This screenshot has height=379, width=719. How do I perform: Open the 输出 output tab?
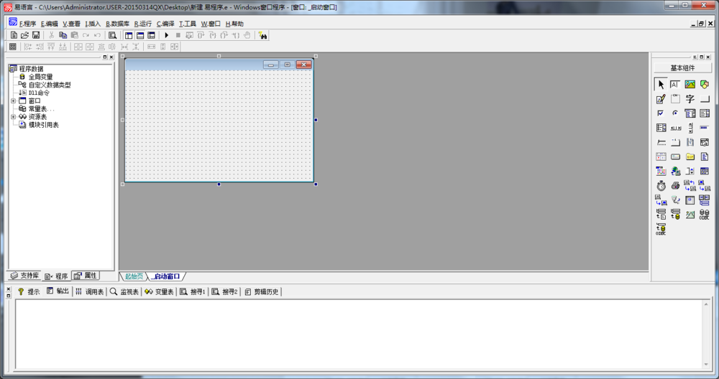pos(58,291)
